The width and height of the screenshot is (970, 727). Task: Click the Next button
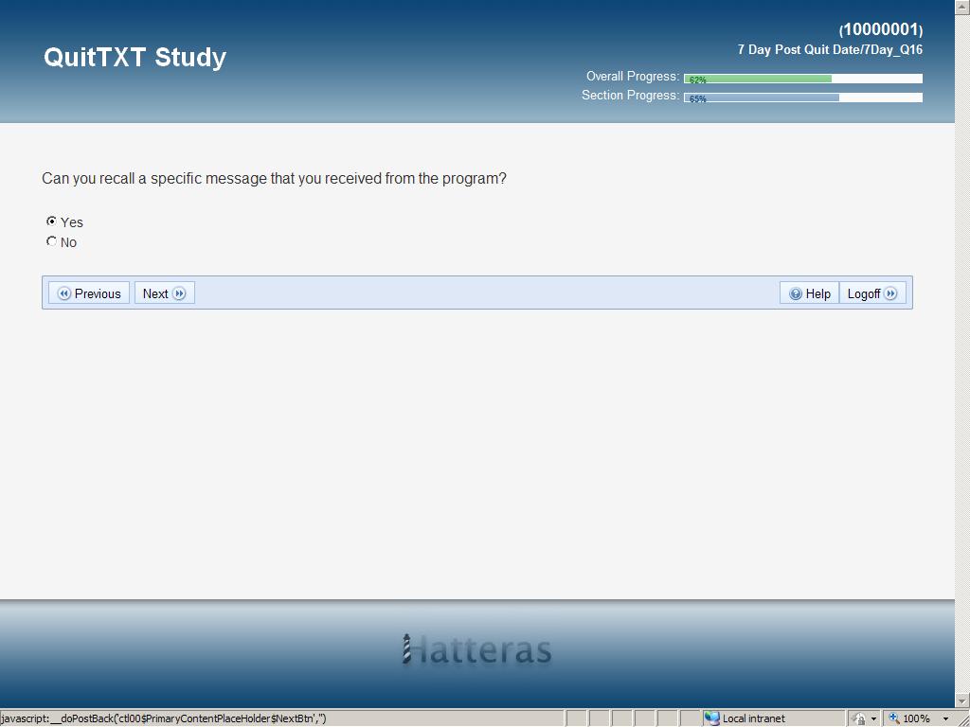pyautogui.click(x=165, y=293)
